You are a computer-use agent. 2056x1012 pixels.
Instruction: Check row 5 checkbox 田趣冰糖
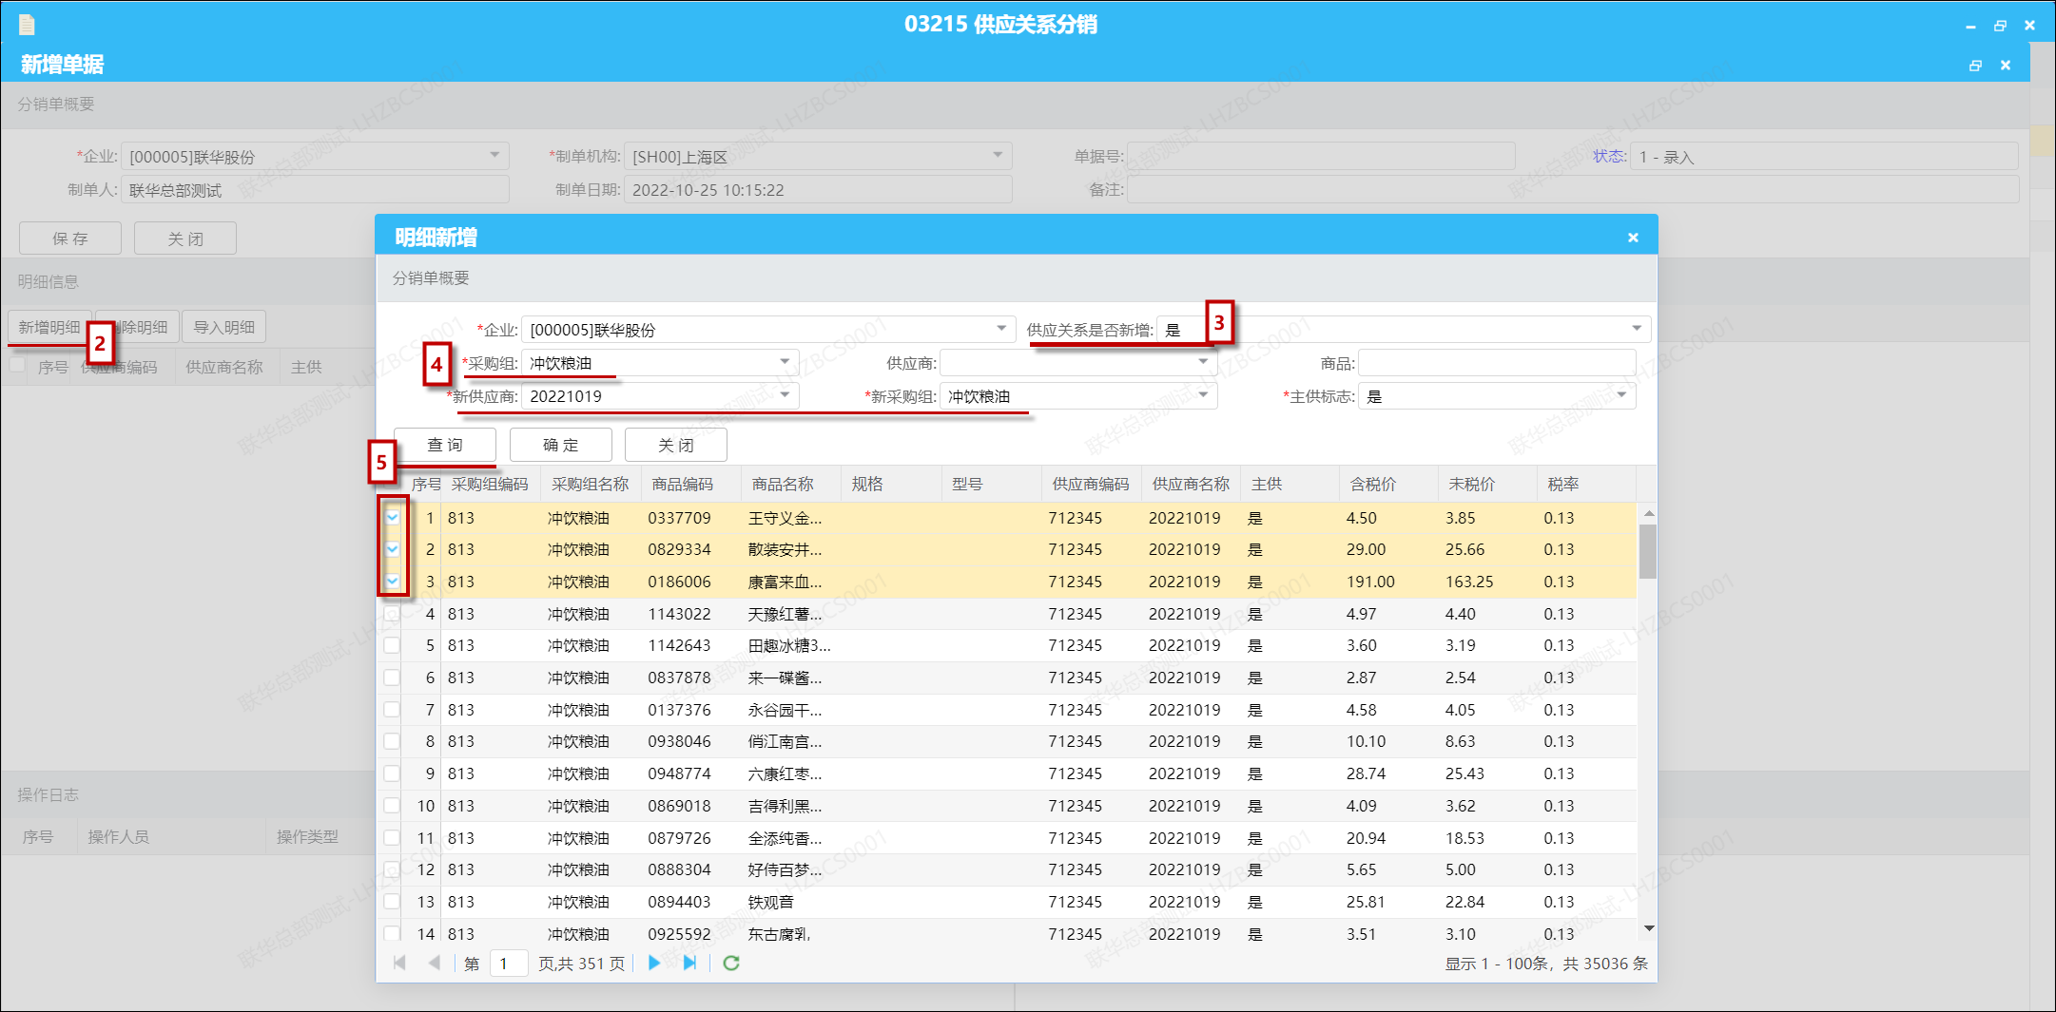point(392,645)
